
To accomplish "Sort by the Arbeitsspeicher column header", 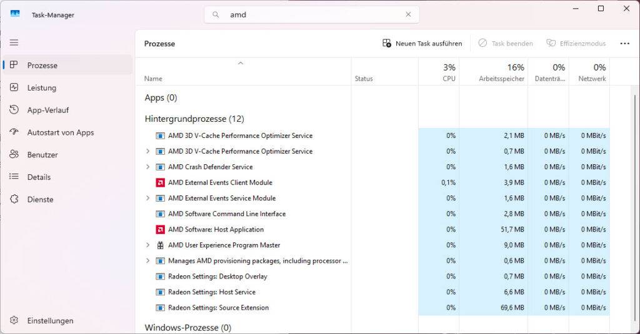I will point(501,72).
